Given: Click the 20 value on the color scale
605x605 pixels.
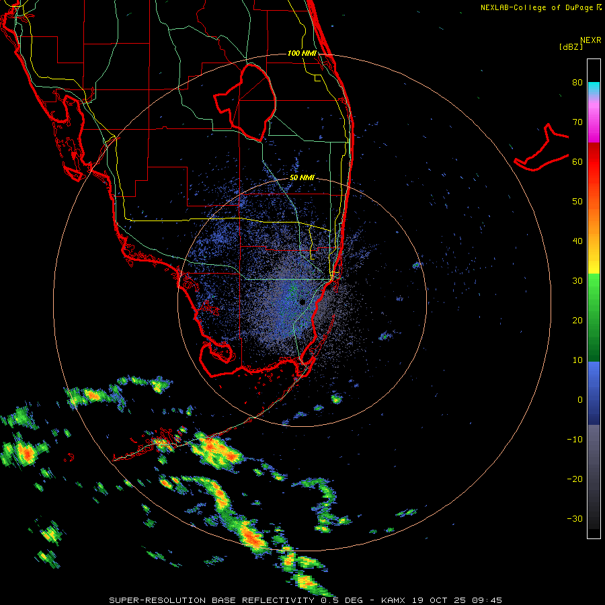Looking at the screenshot, I should pyautogui.click(x=577, y=321).
